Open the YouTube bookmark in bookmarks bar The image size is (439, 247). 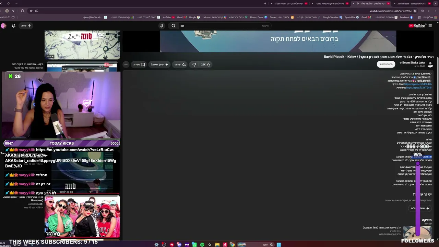click(168, 17)
